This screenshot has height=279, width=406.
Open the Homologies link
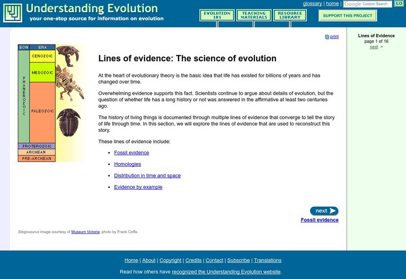click(127, 164)
